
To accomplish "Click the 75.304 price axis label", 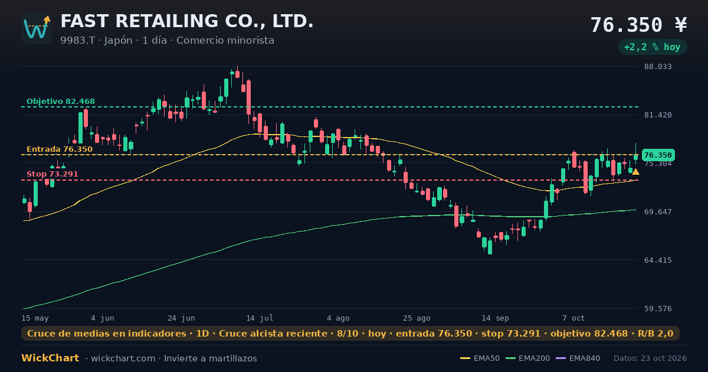I will click(x=658, y=164).
